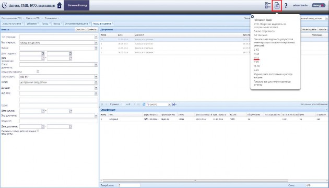This screenshot has height=188, width=329.
Task: Open calendar for posting date start
Action: [x=43, y=58]
